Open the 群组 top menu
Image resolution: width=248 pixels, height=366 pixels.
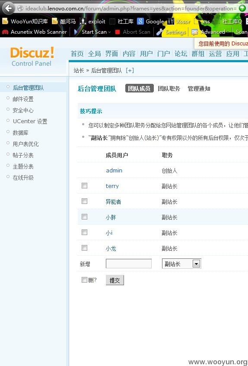point(198,54)
